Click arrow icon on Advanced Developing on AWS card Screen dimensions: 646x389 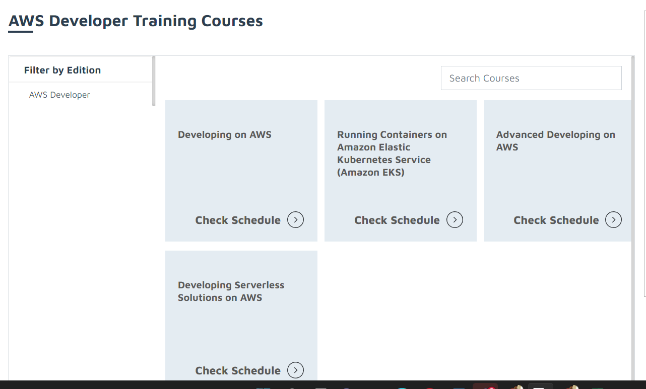[x=613, y=220]
